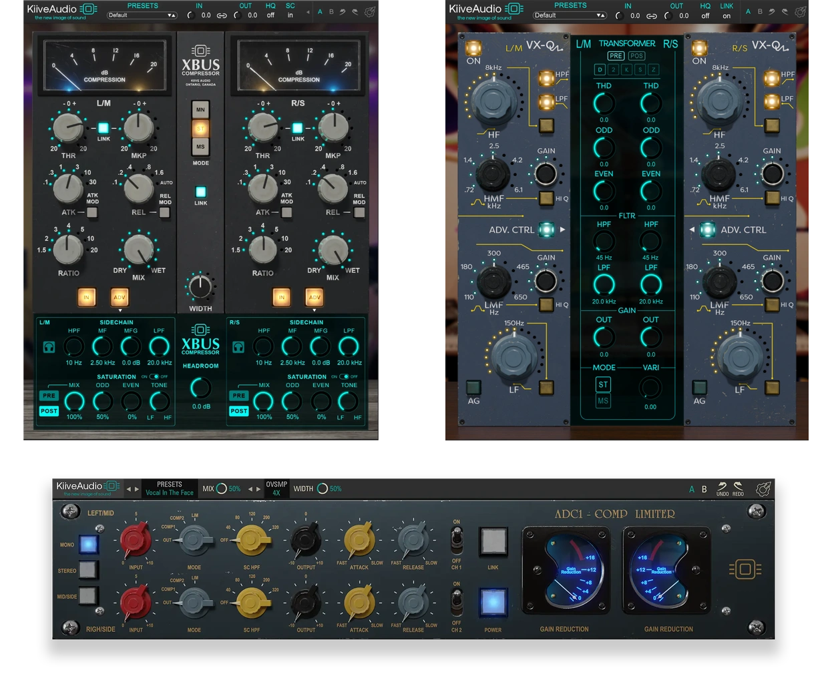Click the LINK button in ADC1

click(493, 541)
